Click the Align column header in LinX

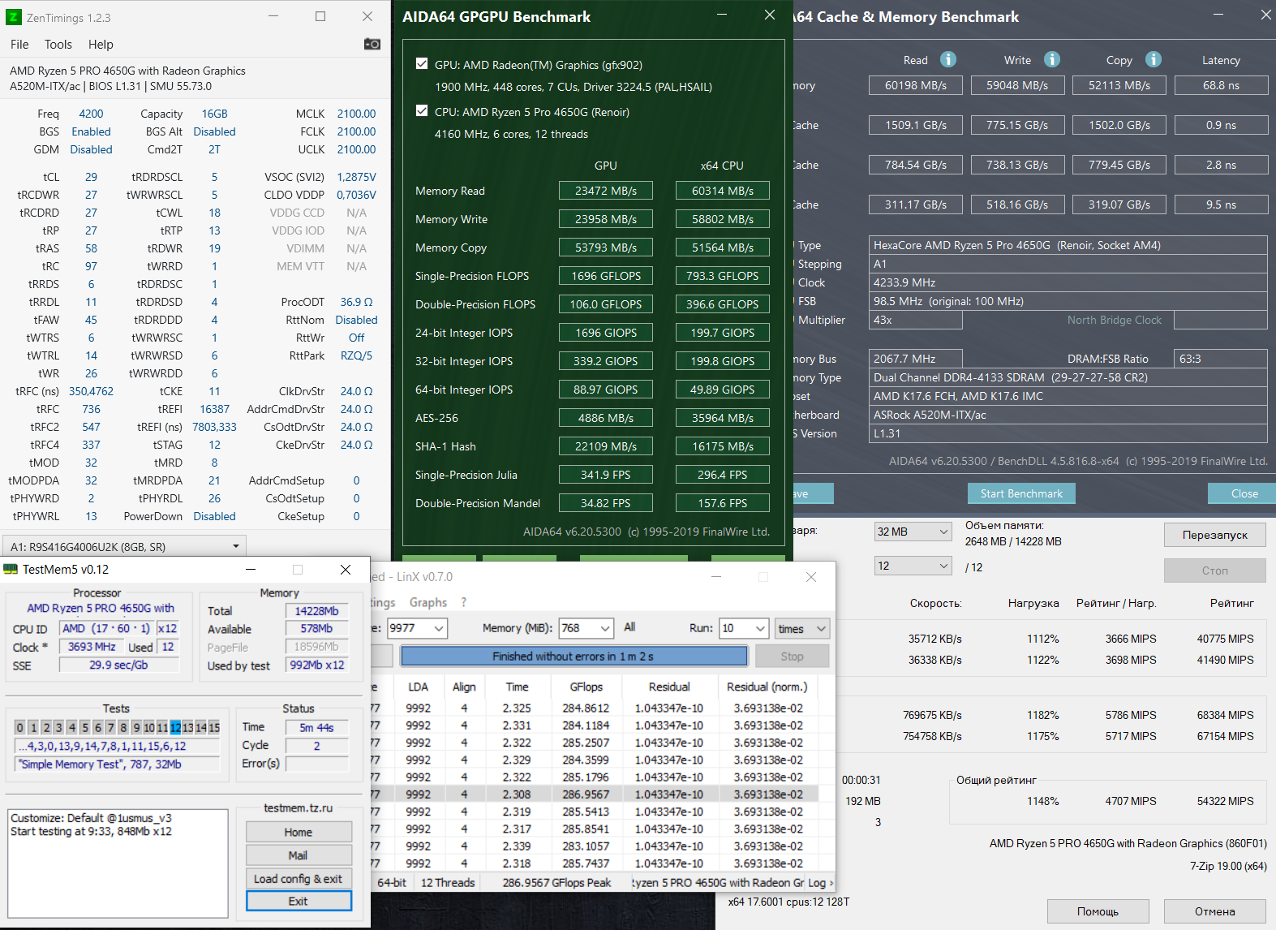point(464,687)
